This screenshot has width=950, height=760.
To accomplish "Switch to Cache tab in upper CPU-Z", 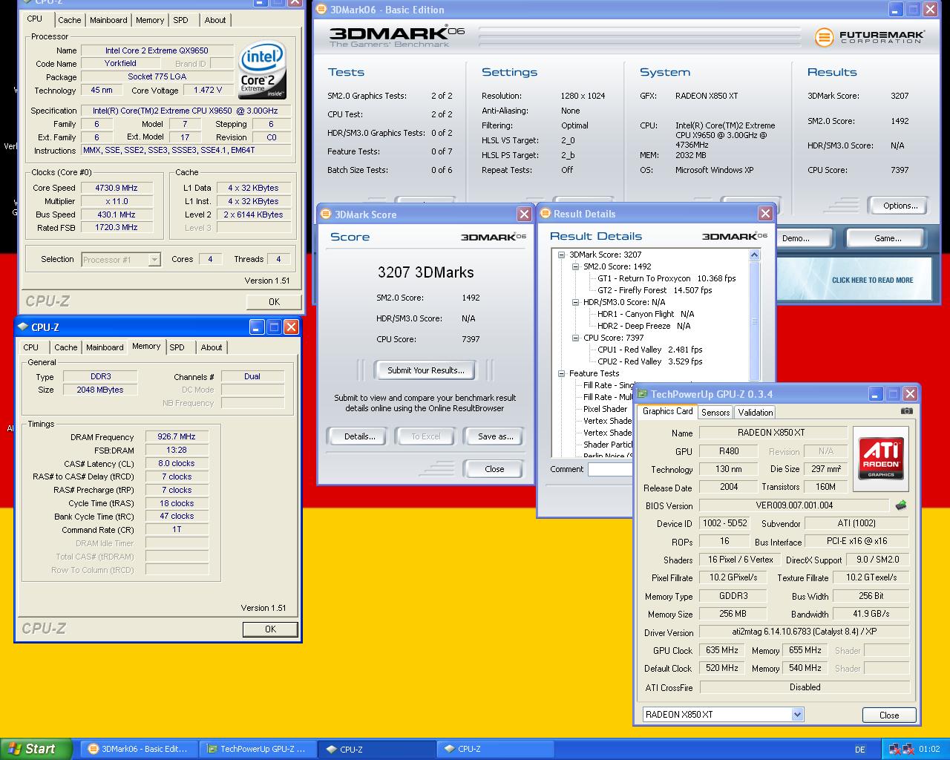I will [70, 20].
